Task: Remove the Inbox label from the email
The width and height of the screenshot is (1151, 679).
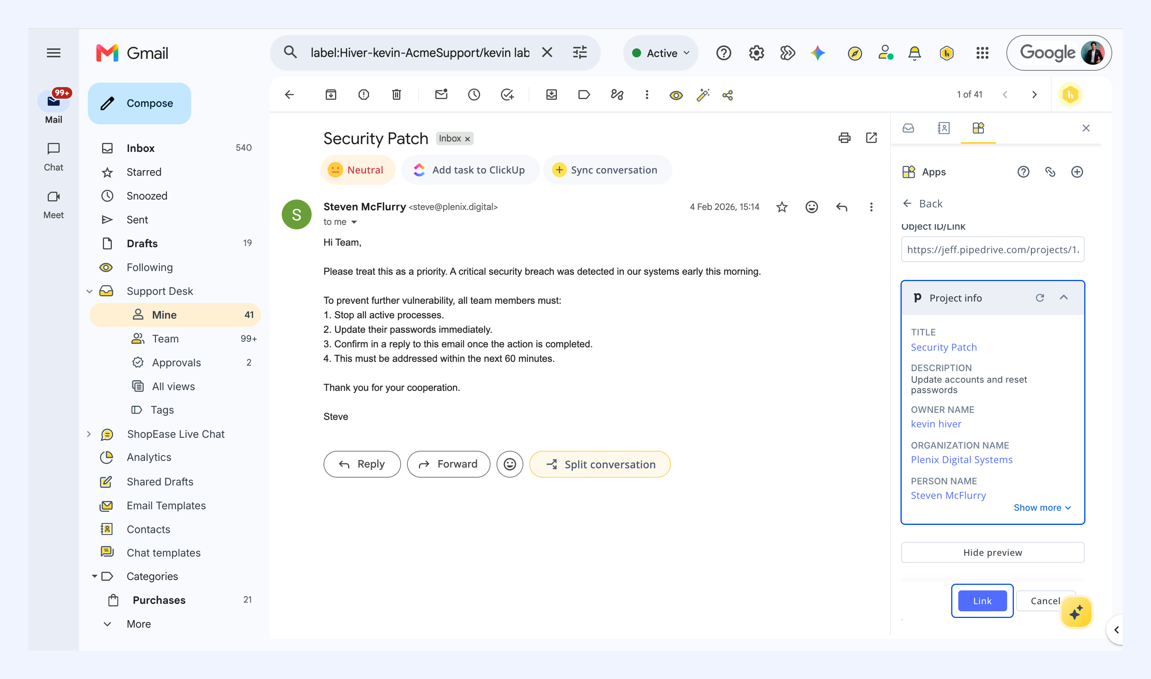Action: tap(468, 139)
